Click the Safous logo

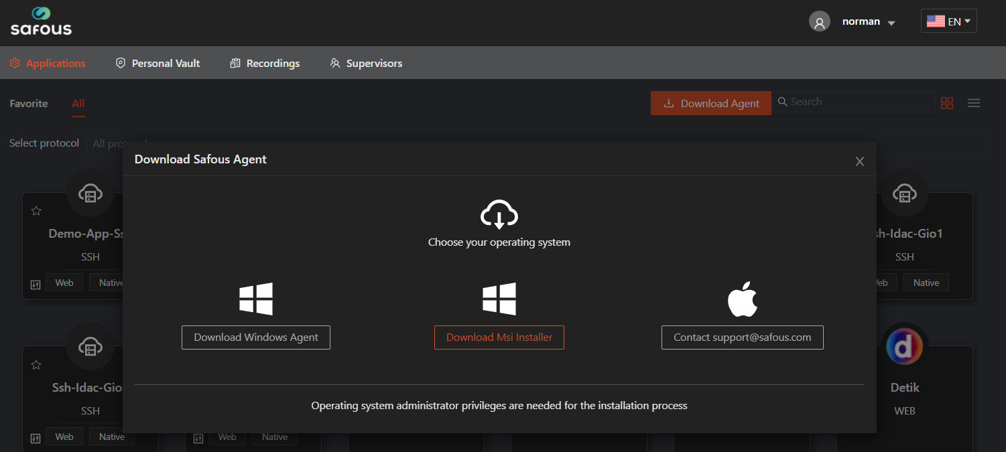pyautogui.click(x=41, y=21)
